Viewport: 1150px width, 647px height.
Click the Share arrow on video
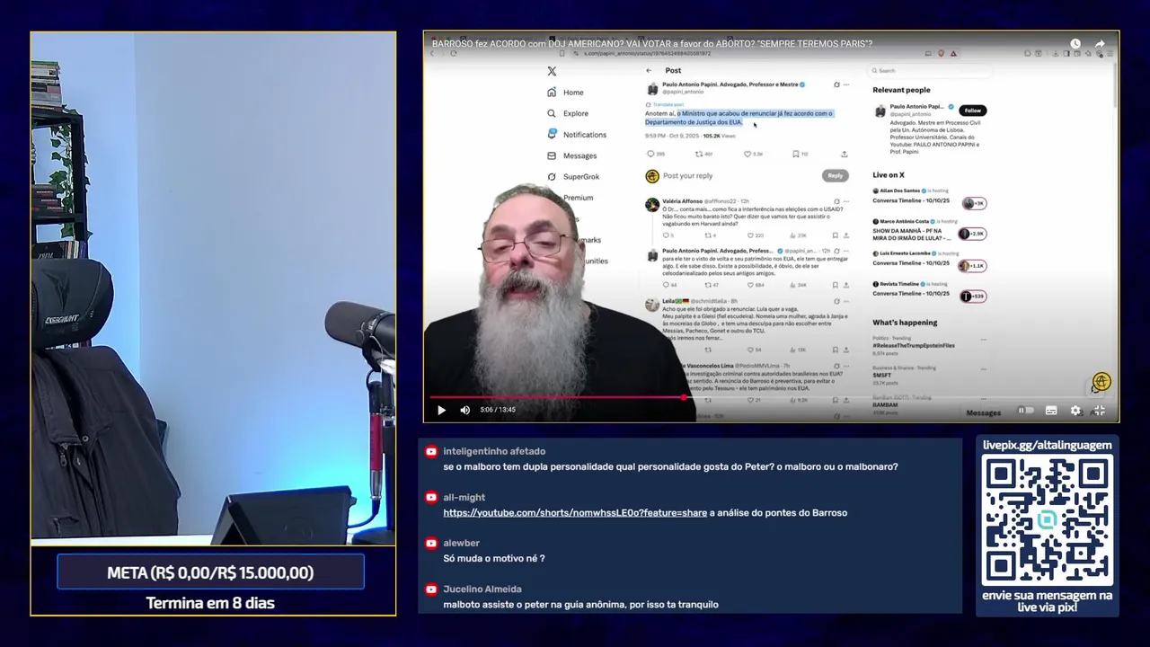1100,44
